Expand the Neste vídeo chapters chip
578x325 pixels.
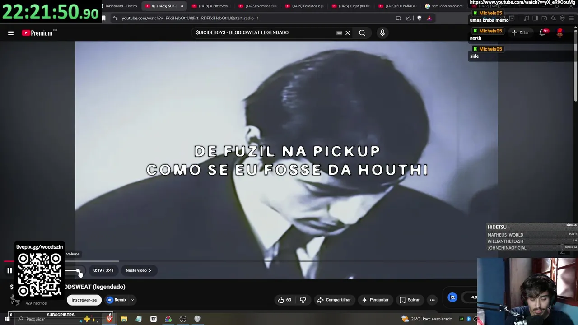138,270
